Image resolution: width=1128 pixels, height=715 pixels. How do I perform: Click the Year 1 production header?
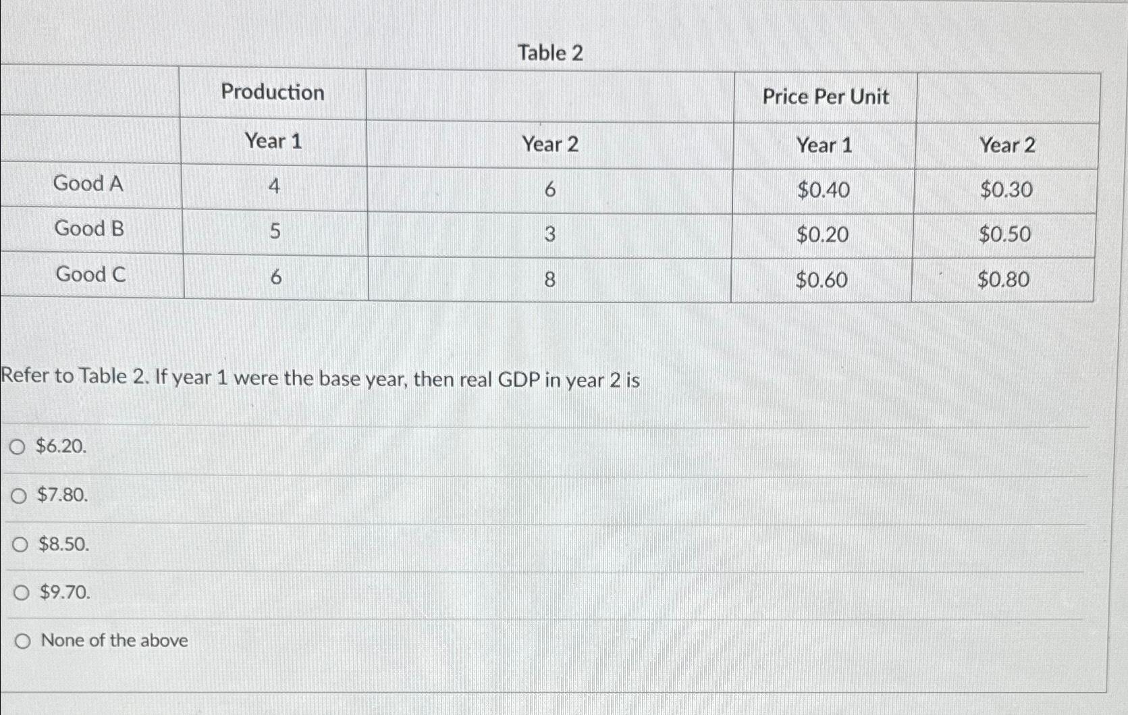click(274, 142)
